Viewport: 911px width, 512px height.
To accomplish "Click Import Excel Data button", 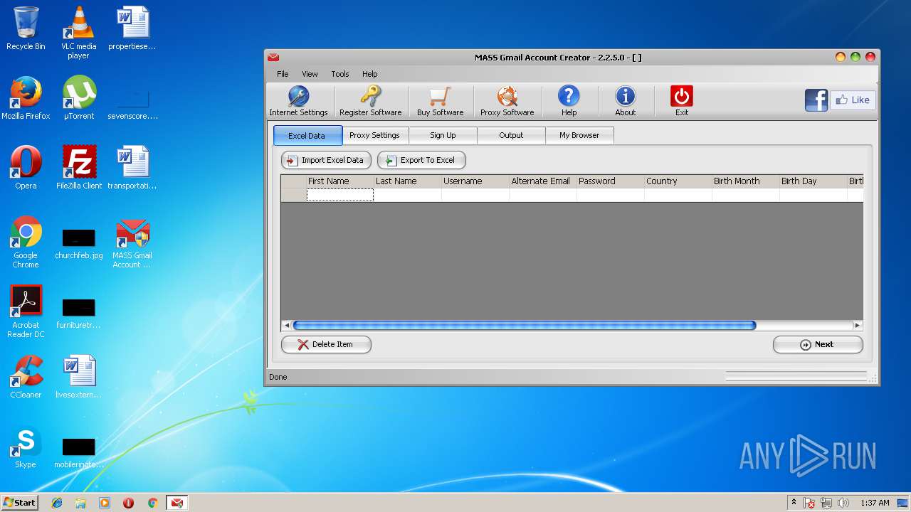I will point(326,160).
